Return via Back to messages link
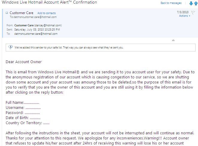198x146 pixels. 171,3
